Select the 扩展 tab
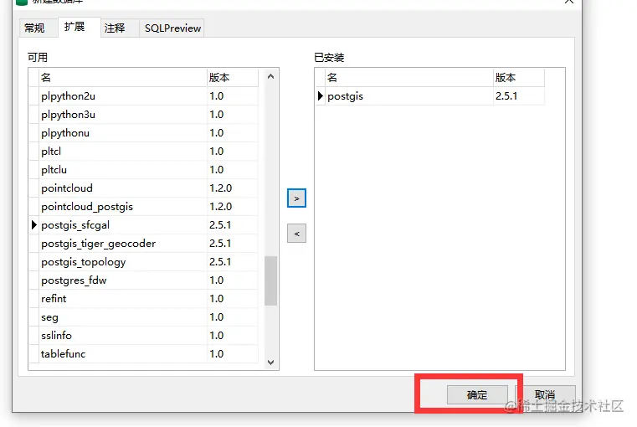Screen dimensions: 637x427 79,28
